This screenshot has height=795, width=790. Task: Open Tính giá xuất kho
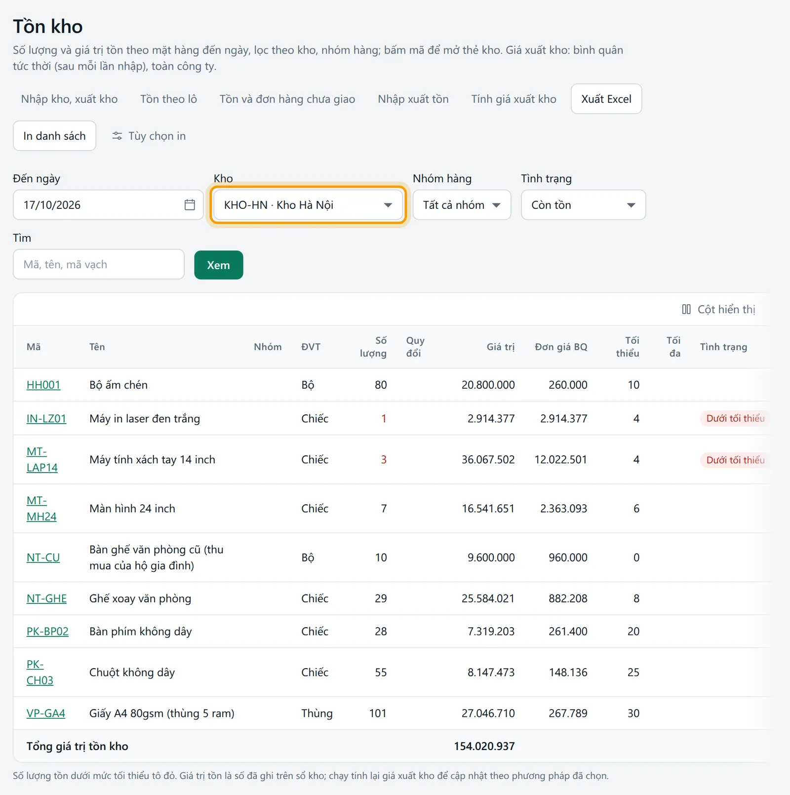513,99
